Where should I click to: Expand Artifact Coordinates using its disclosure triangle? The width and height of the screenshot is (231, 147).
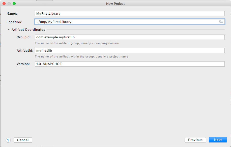click(x=8, y=30)
